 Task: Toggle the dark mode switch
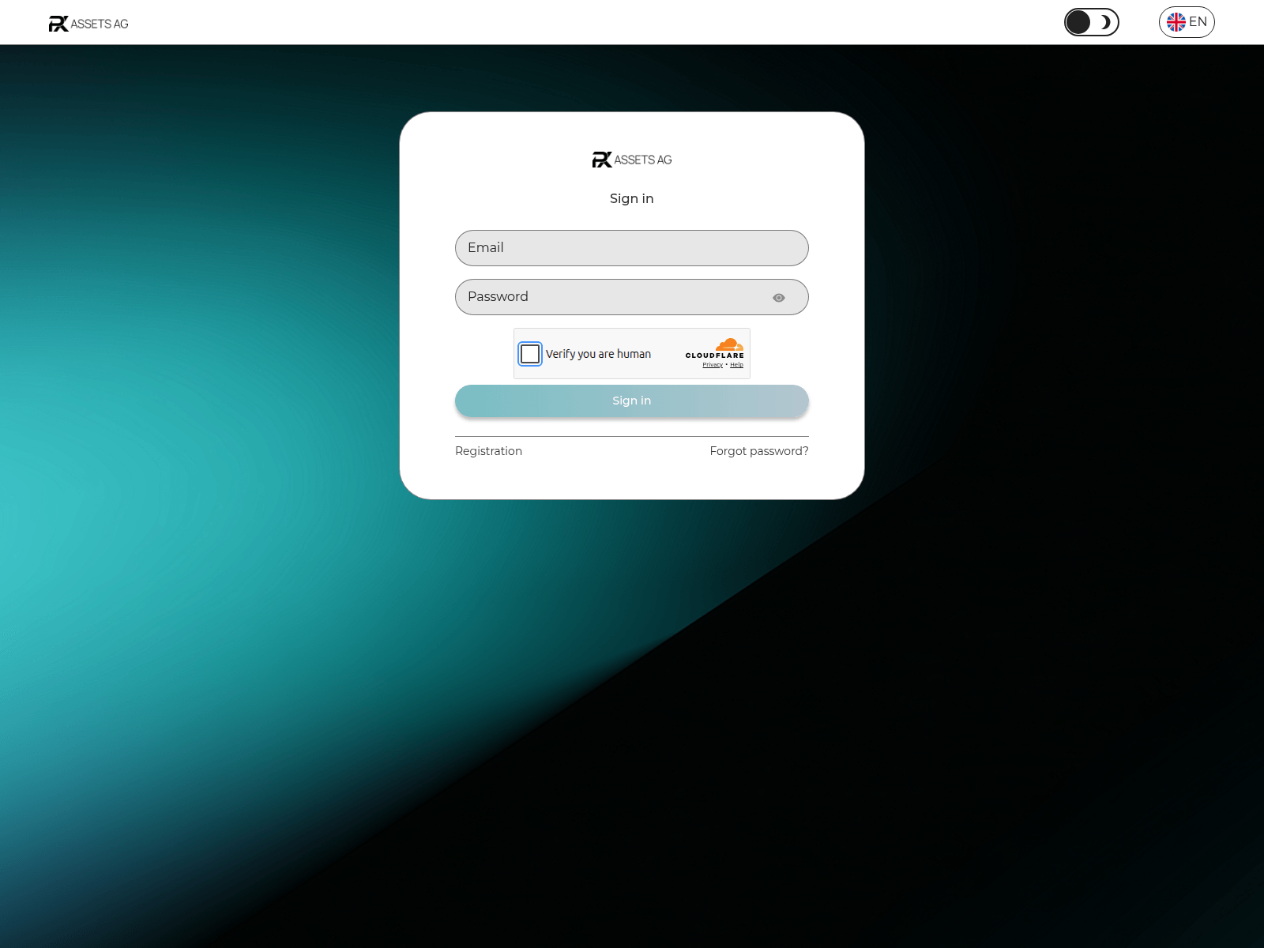click(x=1091, y=22)
